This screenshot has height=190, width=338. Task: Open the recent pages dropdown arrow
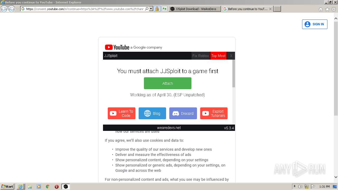(x=17, y=9)
